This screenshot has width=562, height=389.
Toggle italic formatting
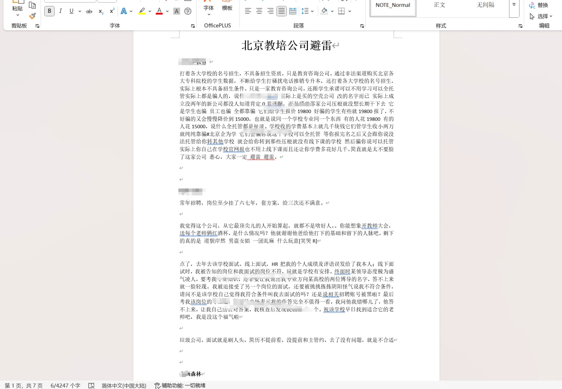click(61, 11)
